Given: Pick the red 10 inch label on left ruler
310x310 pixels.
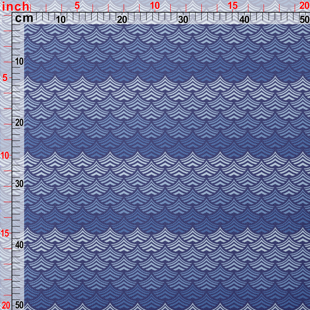Looking at the screenshot, I should (5, 156).
